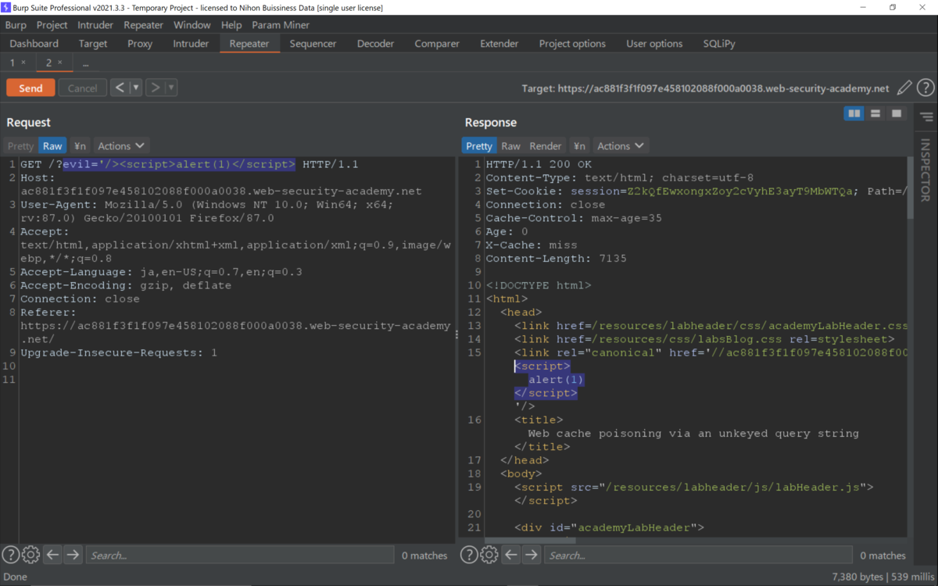Open the Repeater menu
This screenshot has height=586, width=938.
[143, 25]
